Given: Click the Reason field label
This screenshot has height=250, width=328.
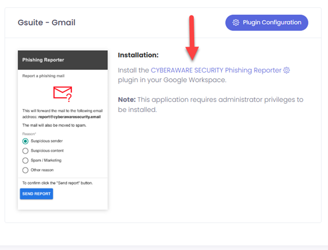Looking at the screenshot, I should coord(29,133).
